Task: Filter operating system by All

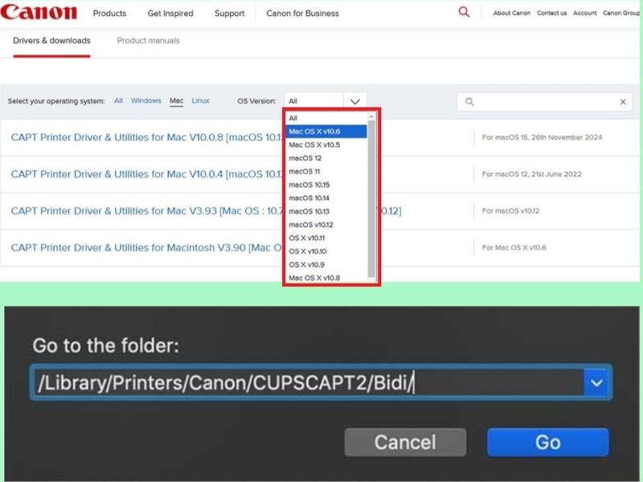Action: [x=118, y=100]
